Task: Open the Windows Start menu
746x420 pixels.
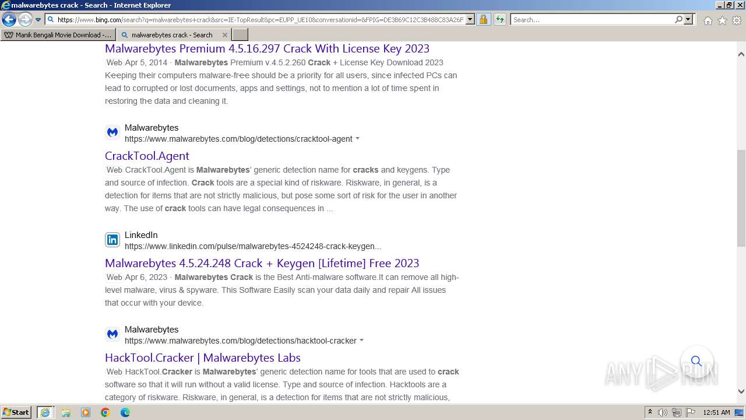Action: pos(16,412)
